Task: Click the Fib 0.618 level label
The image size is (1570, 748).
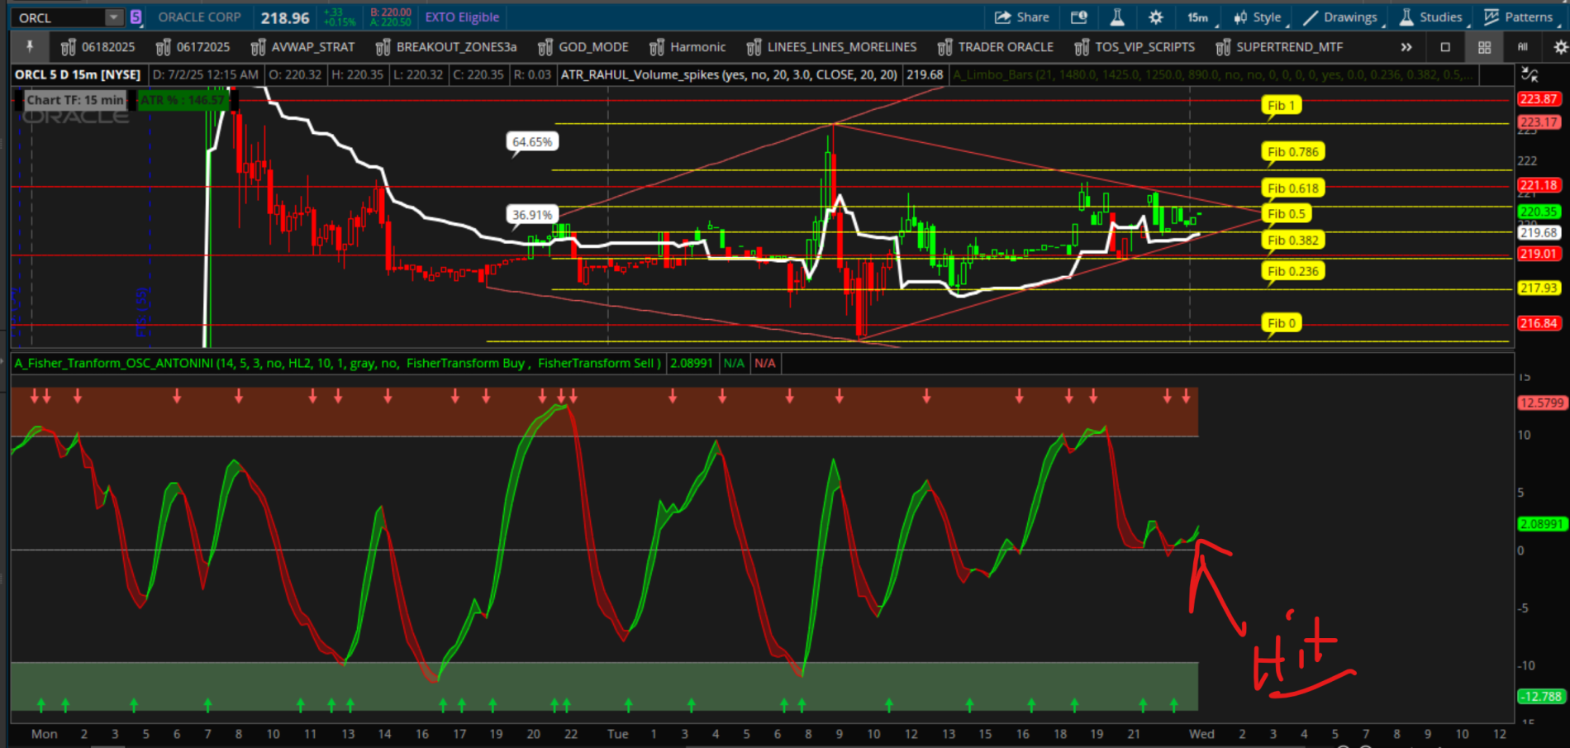Action: (x=1293, y=188)
